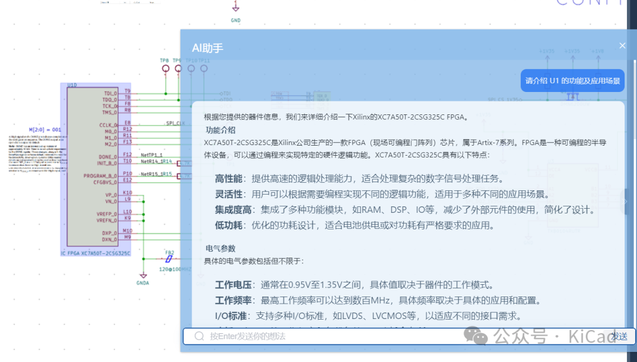637x362 pixels.
Task: Select the IC FPGA XC7A50T-2CSG325C value label
Action: click(x=96, y=253)
